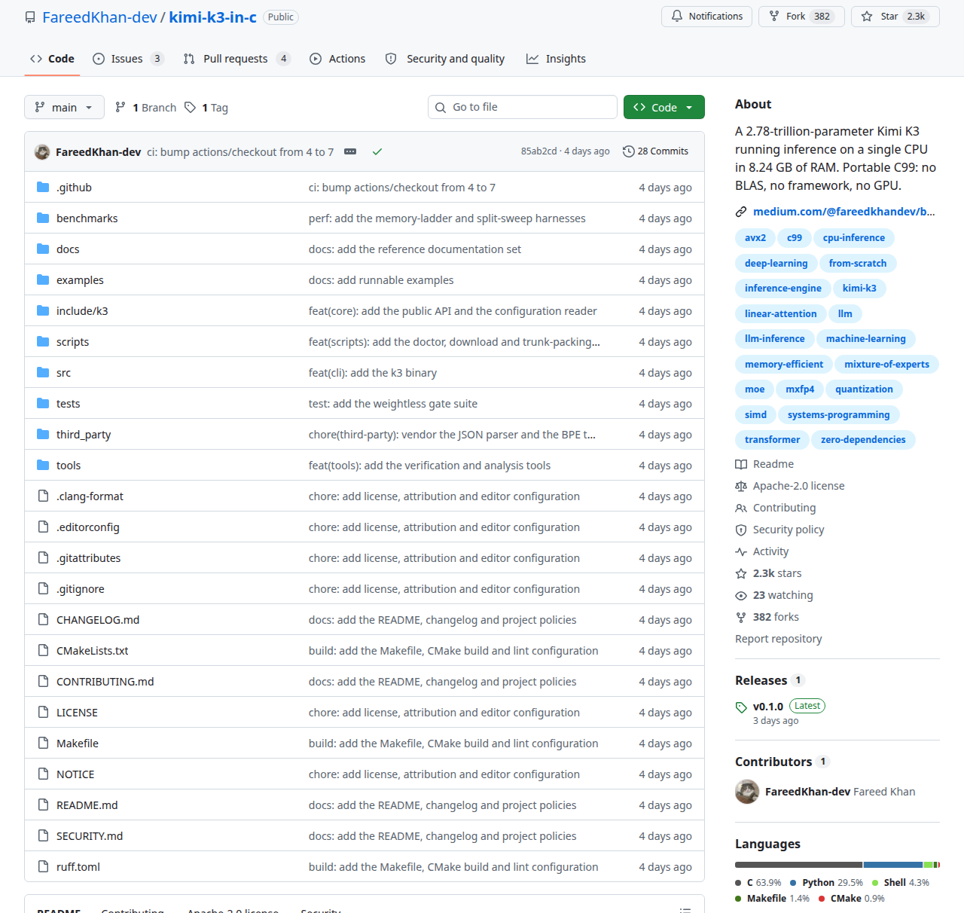Image resolution: width=964 pixels, height=913 pixels.
Task: Open the CMakeLists.txt file
Action: pyautogui.click(x=93, y=650)
